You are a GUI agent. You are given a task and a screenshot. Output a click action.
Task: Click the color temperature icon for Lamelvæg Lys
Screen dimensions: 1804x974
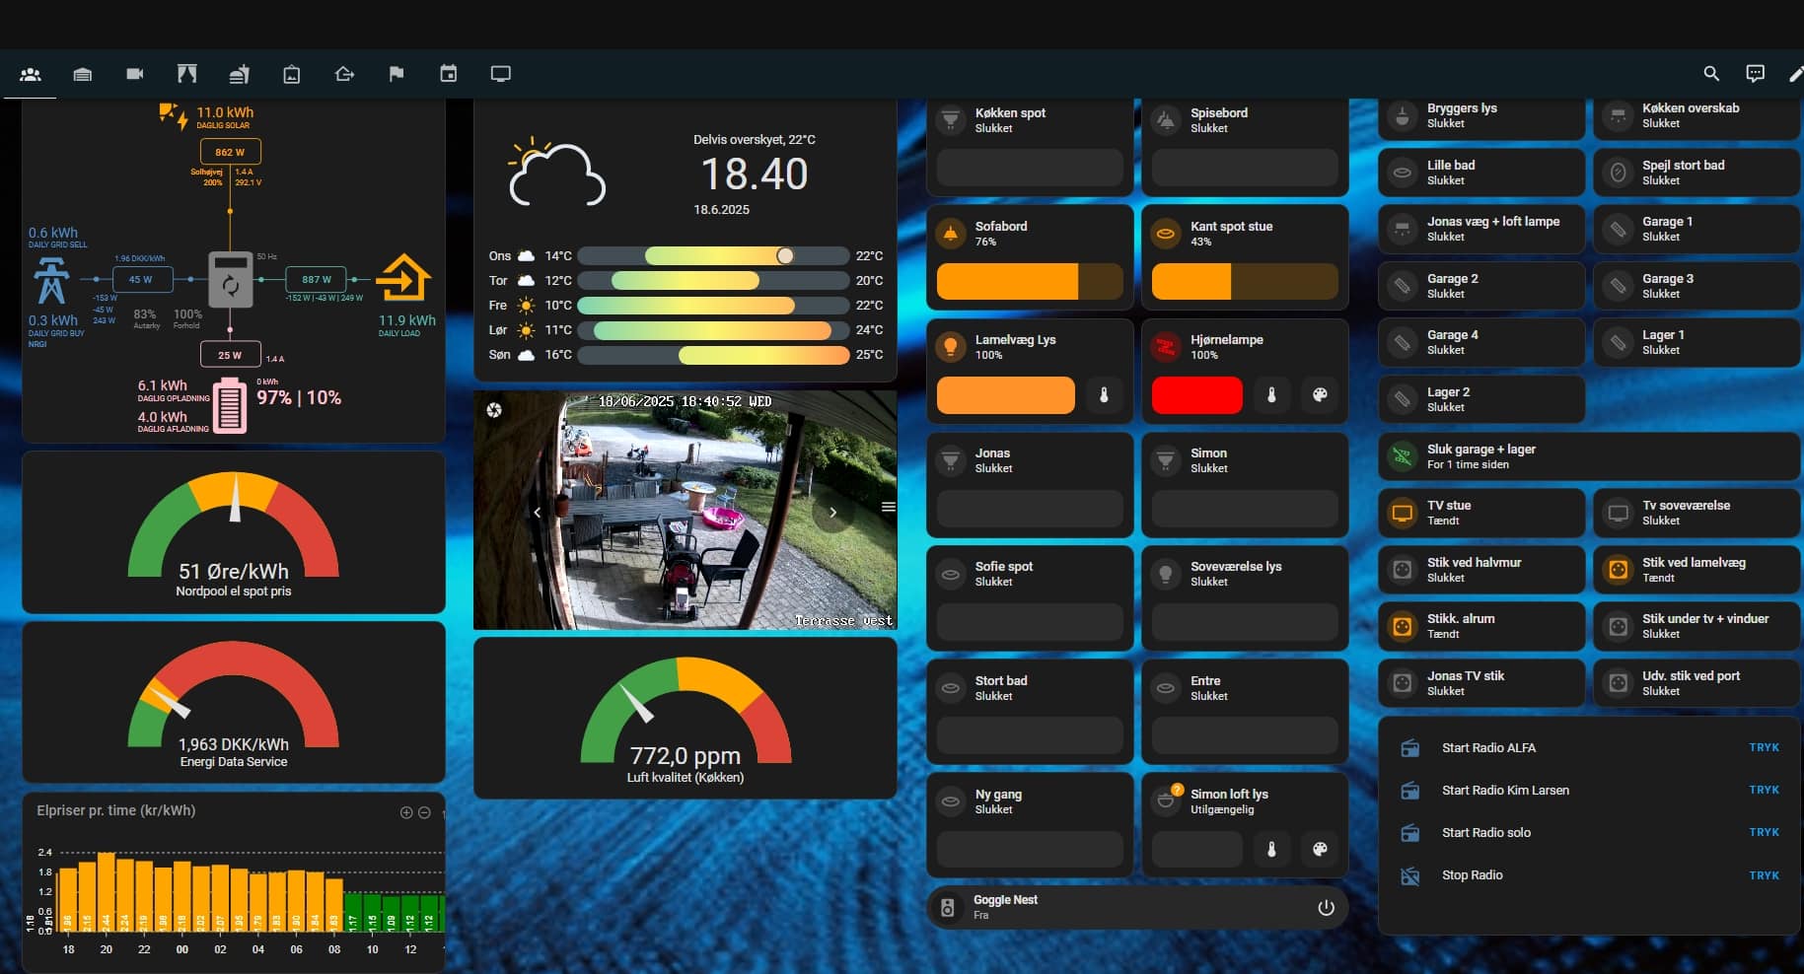[x=1104, y=395]
